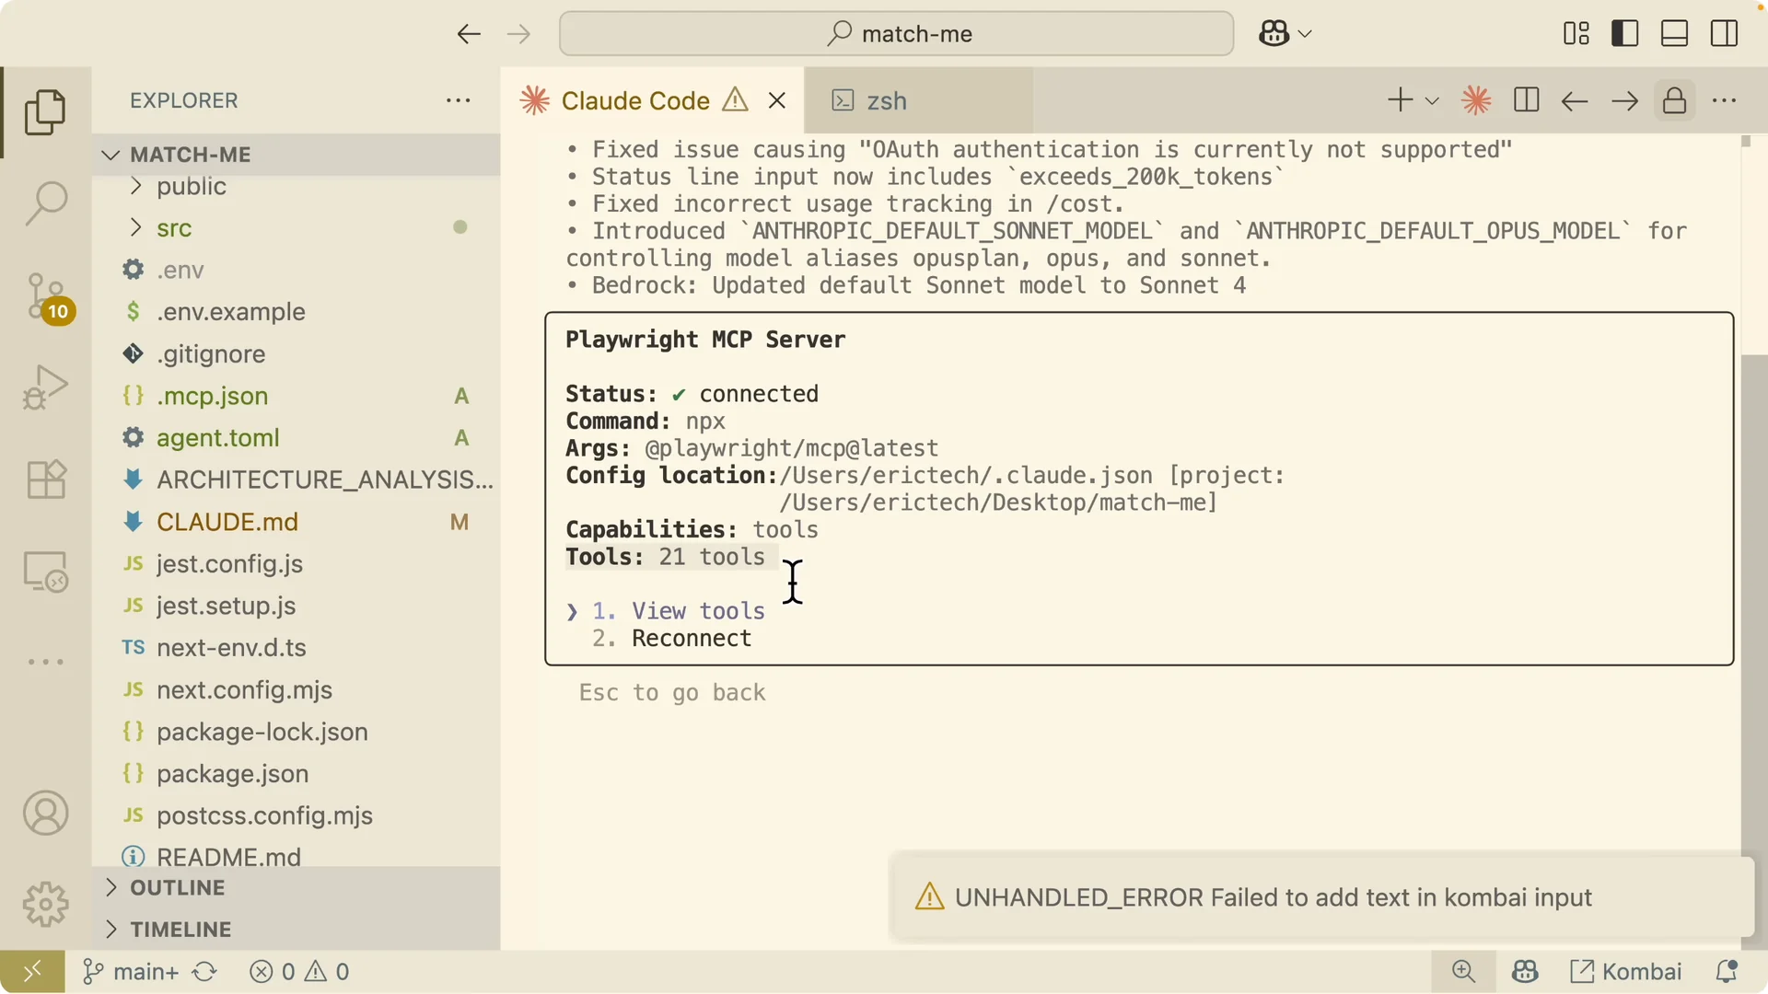The image size is (1768, 994).
Task: Split the editor right
Action: click(1526, 100)
